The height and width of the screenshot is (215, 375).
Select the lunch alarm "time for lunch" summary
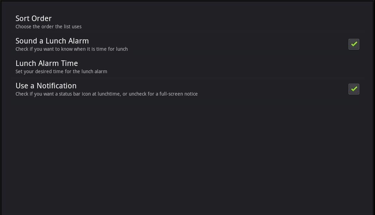coord(71,49)
